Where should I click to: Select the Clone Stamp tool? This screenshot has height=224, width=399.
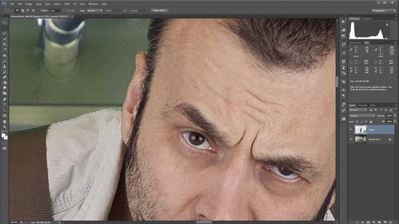[x=4, y=67]
